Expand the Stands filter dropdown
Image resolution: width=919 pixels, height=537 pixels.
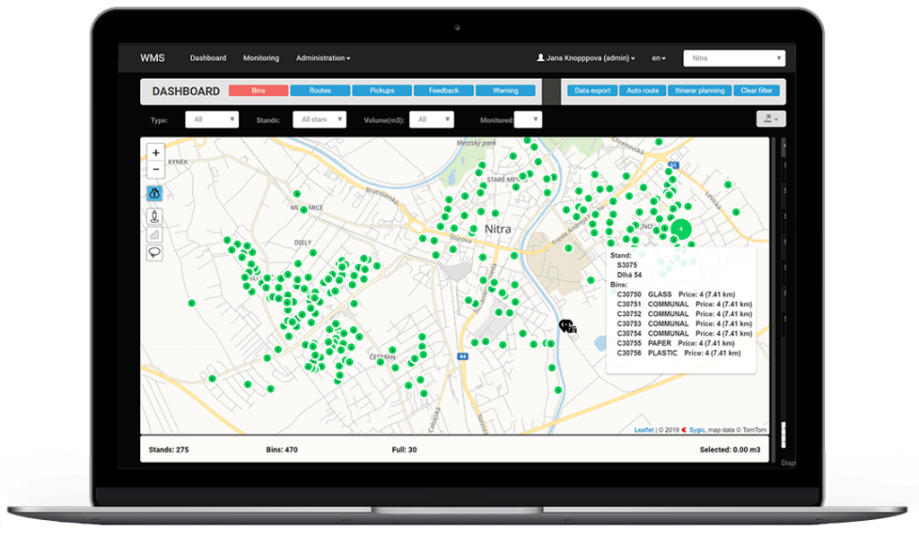(318, 119)
